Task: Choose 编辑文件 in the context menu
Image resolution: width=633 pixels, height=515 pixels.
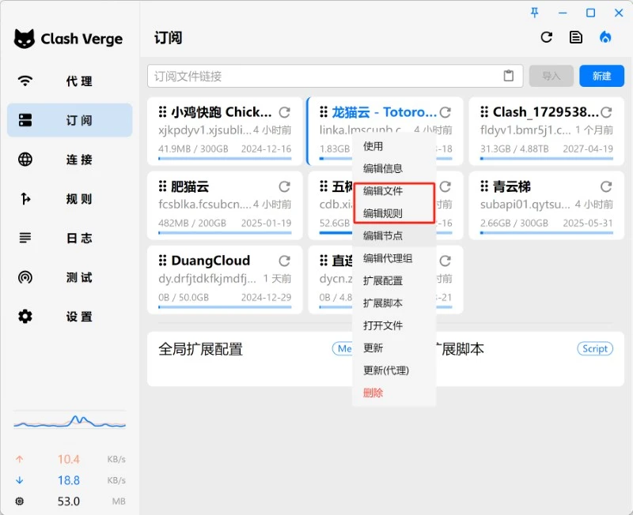Action: pyautogui.click(x=394, y=191)
